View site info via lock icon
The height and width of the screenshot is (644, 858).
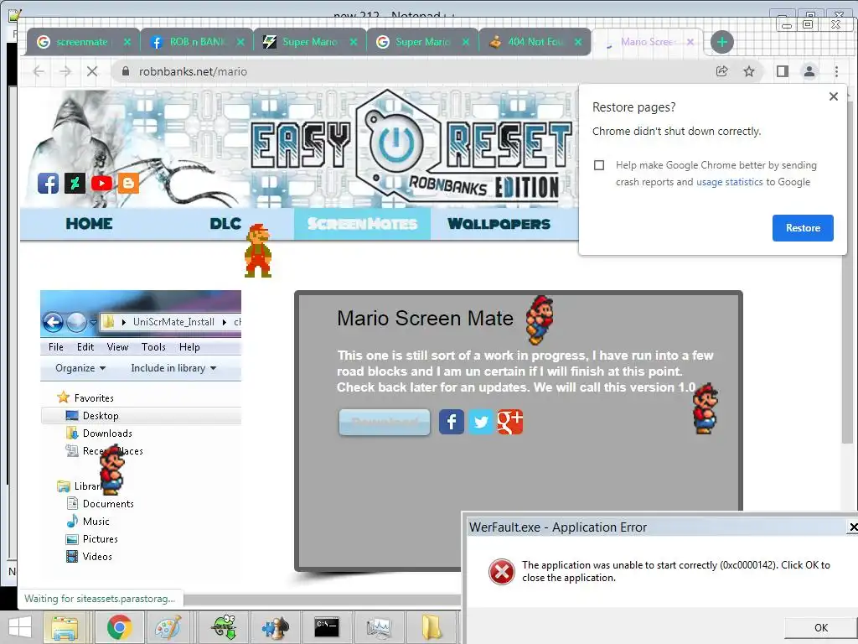point(126,71)
